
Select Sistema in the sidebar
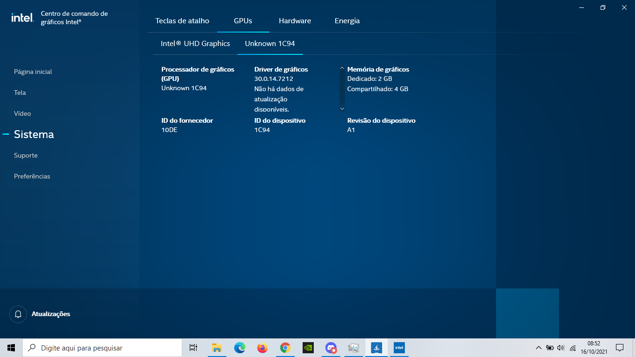pos(34,134)
